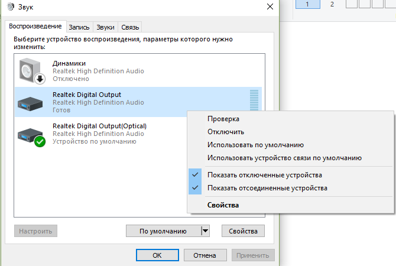Click the По умолчанию button
This screenshot has width=396, height=266.
(163, 231)
